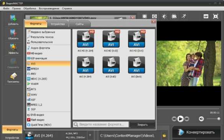This screenshot has width=224, height=140.
Task: Click the running-figure speed icon
Action: pyautogui.click(x=184, y=16)
